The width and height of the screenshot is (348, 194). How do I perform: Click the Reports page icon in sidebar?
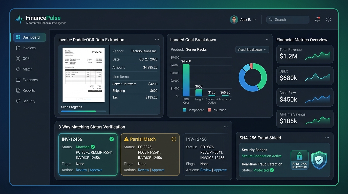18,90
